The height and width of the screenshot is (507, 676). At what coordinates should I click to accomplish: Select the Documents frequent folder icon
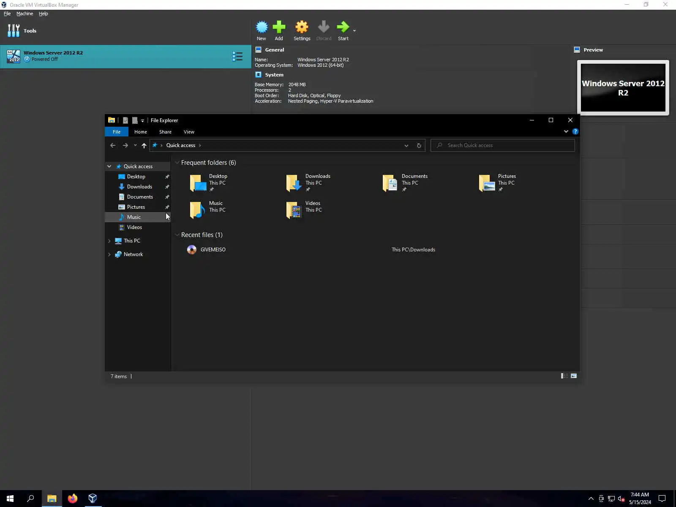coord(390,183)
